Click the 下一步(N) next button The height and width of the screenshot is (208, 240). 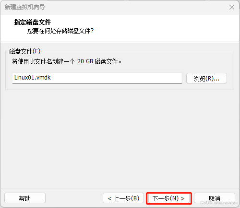pos(169,198)
